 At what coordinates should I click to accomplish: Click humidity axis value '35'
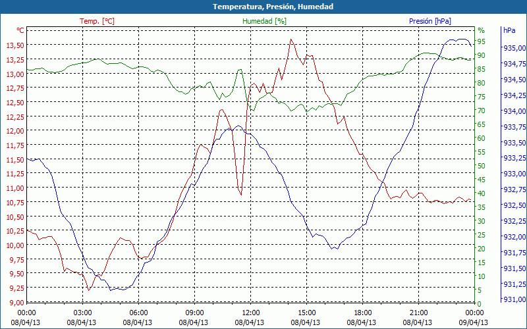pos(482,207)
